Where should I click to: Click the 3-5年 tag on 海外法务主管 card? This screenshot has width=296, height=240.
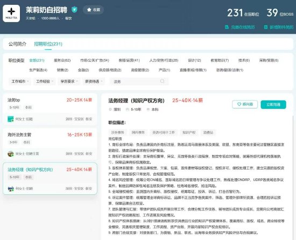point(13,142)
